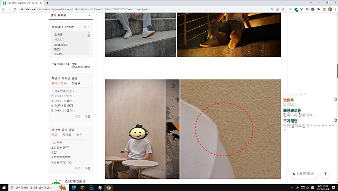Open member asdfadfsa in connected list
The height and width of the screenshot is (191, 338).
[60, 45]
